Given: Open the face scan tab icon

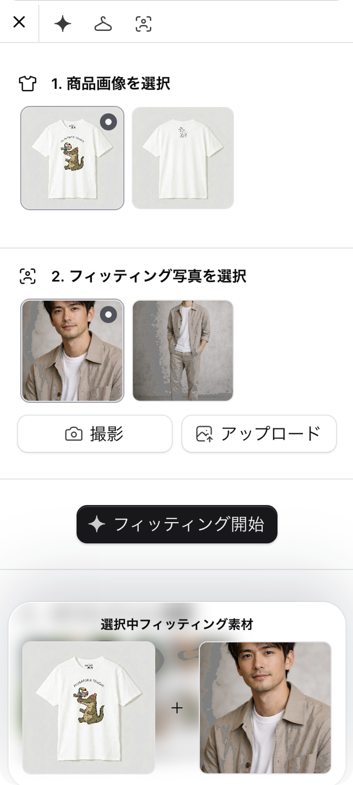Looking at the screenshot, I should (x=143, y=24).
